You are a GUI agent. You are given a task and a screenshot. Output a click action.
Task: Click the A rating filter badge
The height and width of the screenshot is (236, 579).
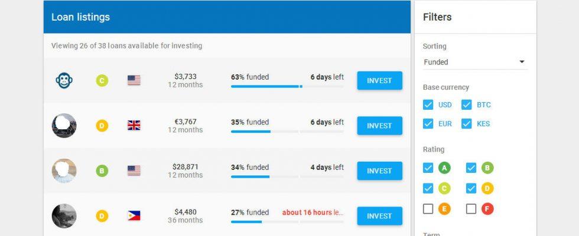coord(444,168)
